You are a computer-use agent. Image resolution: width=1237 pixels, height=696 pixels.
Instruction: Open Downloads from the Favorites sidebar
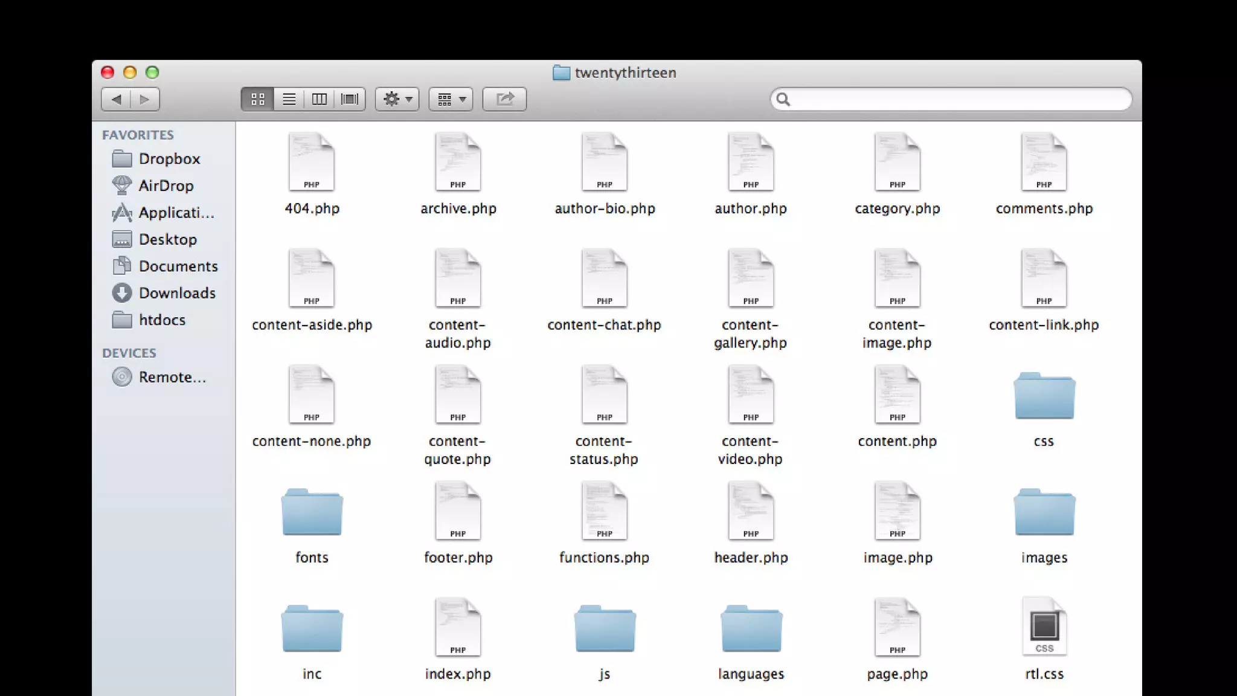pyautogui.click(x=177, y=293)
